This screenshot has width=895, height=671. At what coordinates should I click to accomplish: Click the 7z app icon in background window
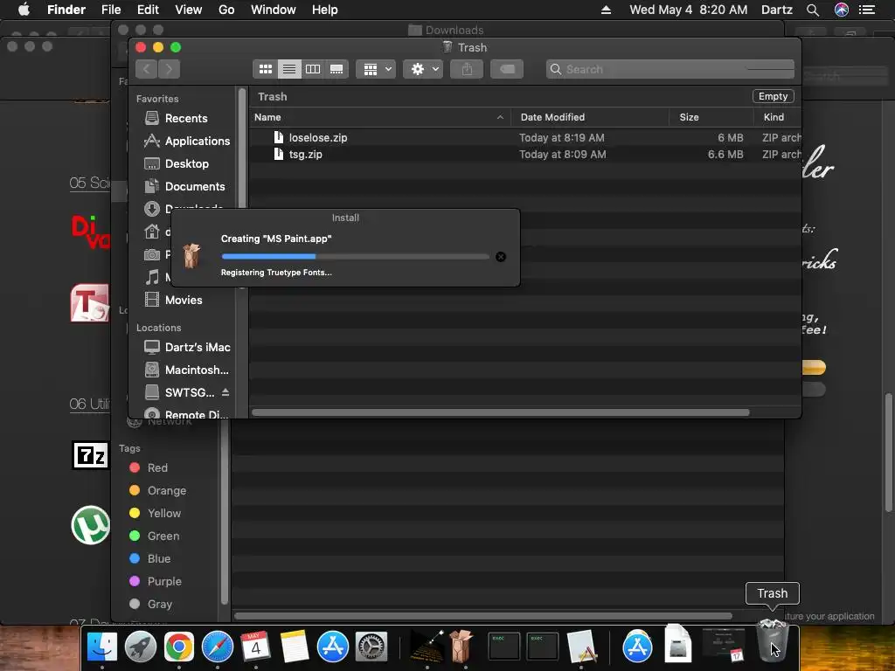pyautogui.click(x=91, y=455)
